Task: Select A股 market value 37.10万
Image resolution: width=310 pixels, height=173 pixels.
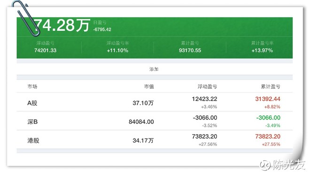Action: tap(143, 103)
